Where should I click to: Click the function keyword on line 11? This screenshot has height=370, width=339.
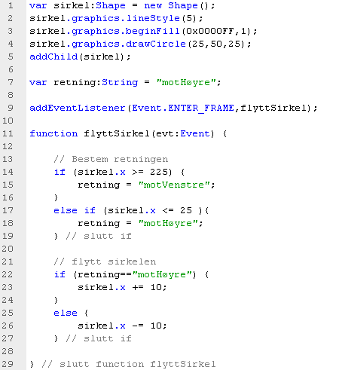(53, 133)
